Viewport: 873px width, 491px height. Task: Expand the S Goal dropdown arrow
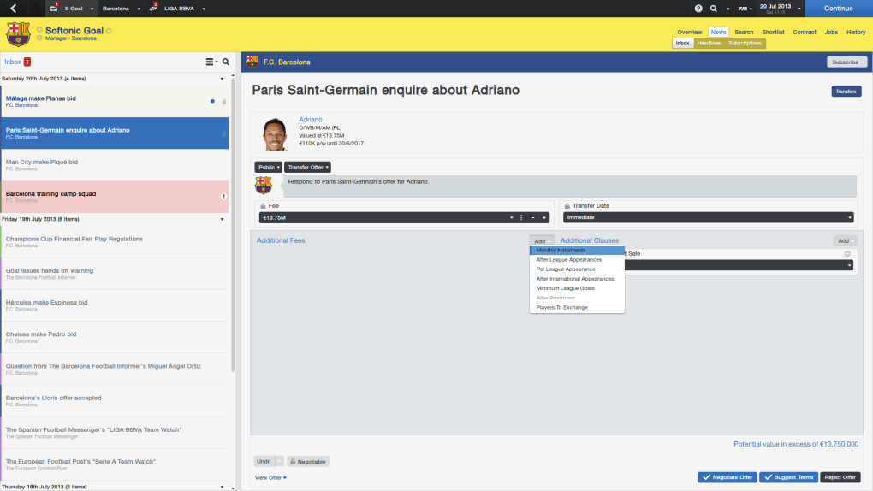click(x=92, y=9)
